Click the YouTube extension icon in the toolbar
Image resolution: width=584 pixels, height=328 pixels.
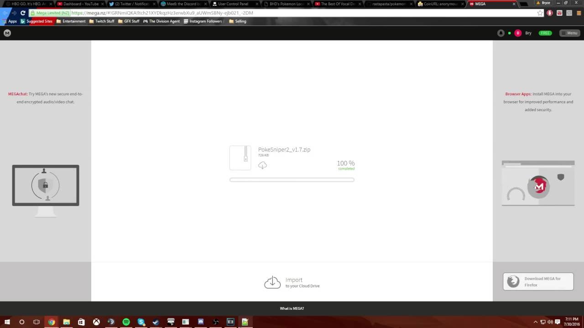(x=559, y=13)
